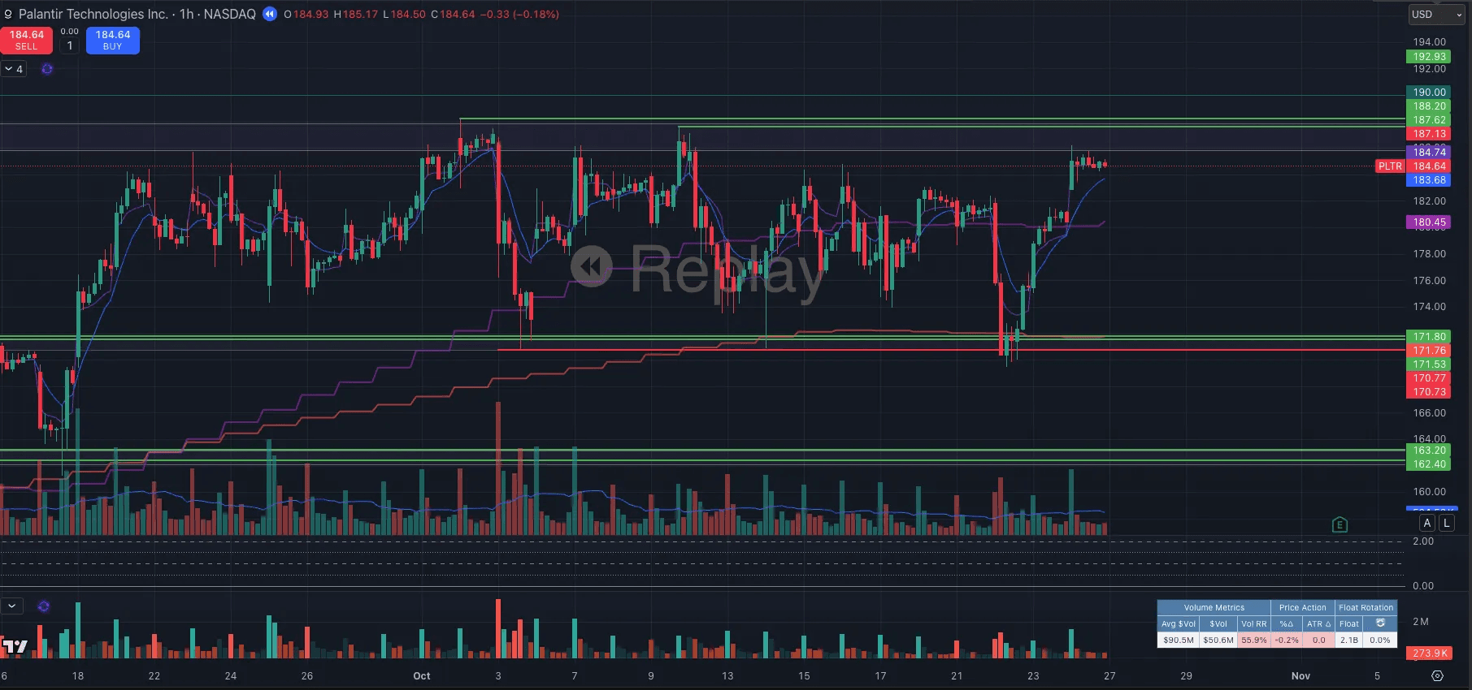Image resolution: width=1472 pixels, height=690 pixels.
Task: Click the red 187.13 price label
Action: [1429, 134]
